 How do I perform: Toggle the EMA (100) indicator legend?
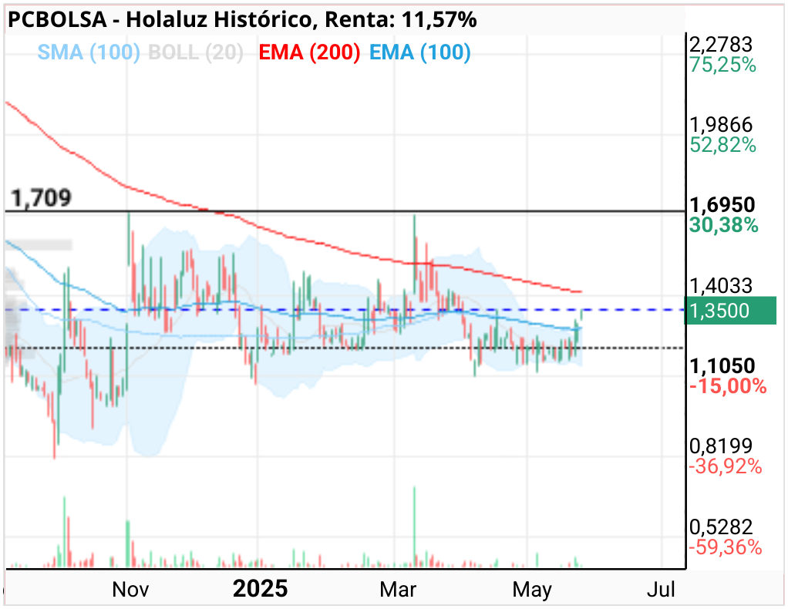pos(420,52)
